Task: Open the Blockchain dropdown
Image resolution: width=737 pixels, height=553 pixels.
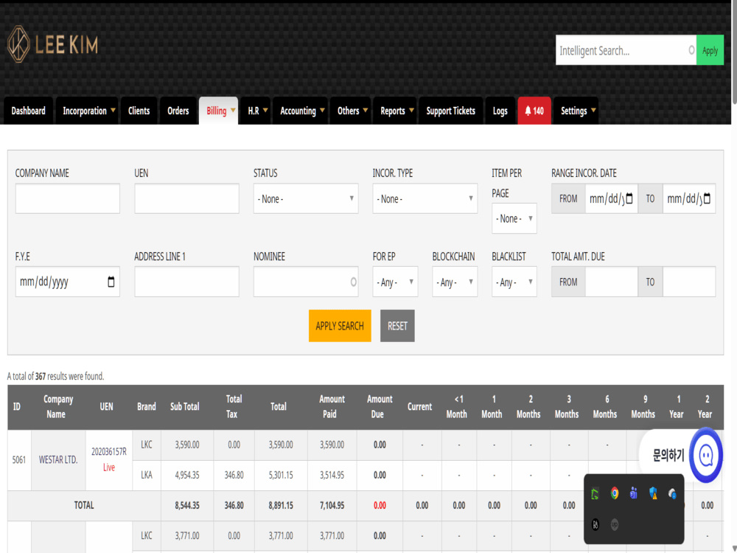Action: [455, 282]
